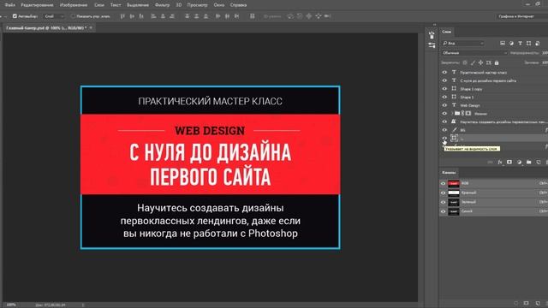
Task: Click the RGB channel thumbnail
Action: pos(454,183)
